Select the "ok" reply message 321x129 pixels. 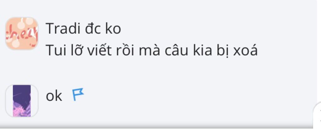pyautogui.click(x=54, y=96)
